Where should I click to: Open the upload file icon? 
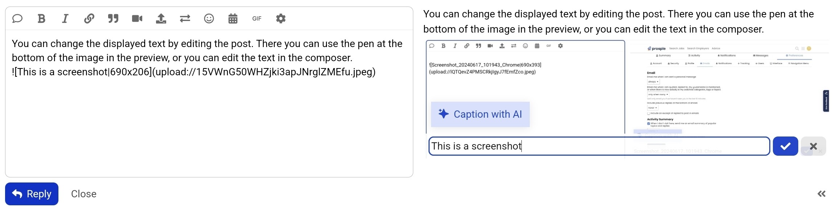(x=161, y=18)
